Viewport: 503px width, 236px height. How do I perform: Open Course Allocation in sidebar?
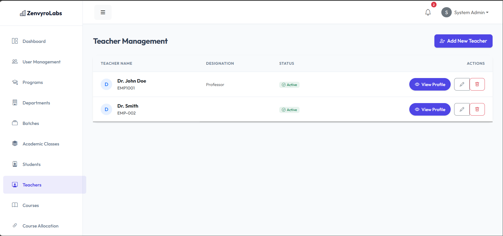click(x=40, y=226)
